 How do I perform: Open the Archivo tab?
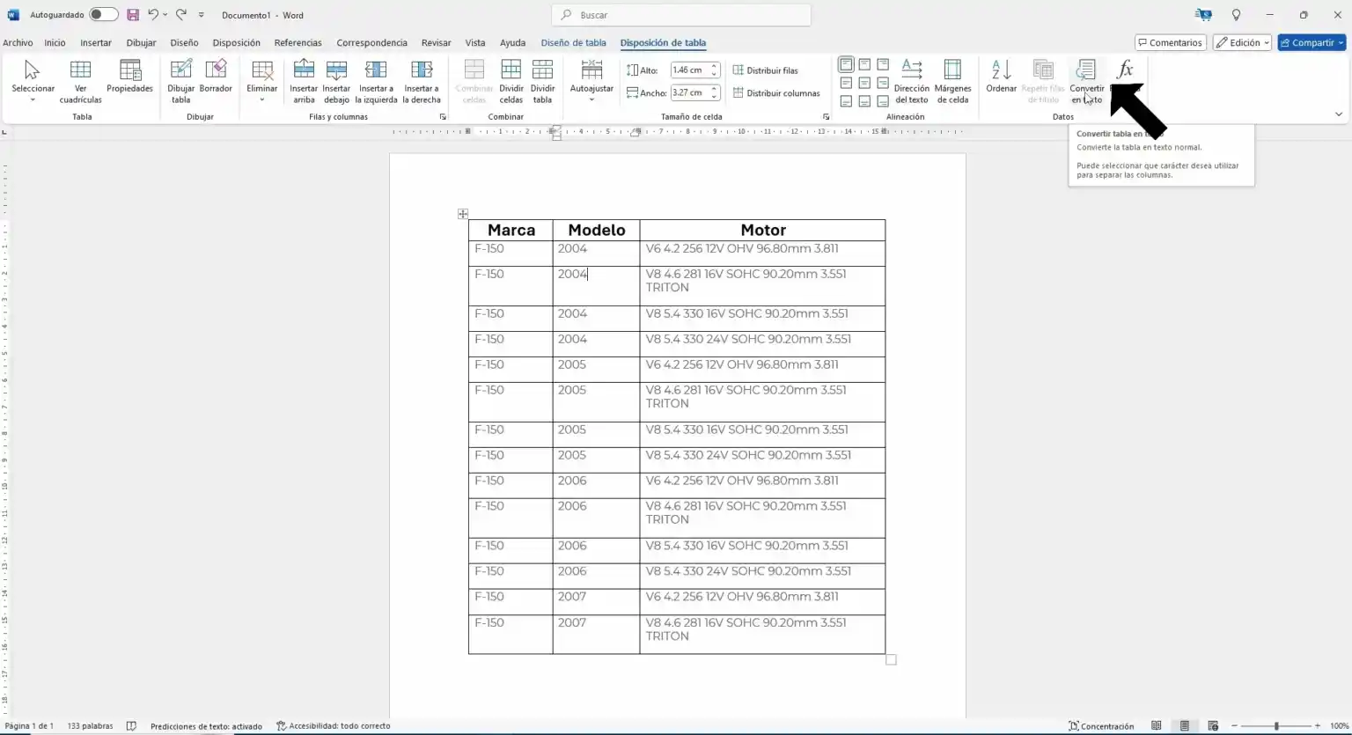pyautogui.click(x=18, y=42)
